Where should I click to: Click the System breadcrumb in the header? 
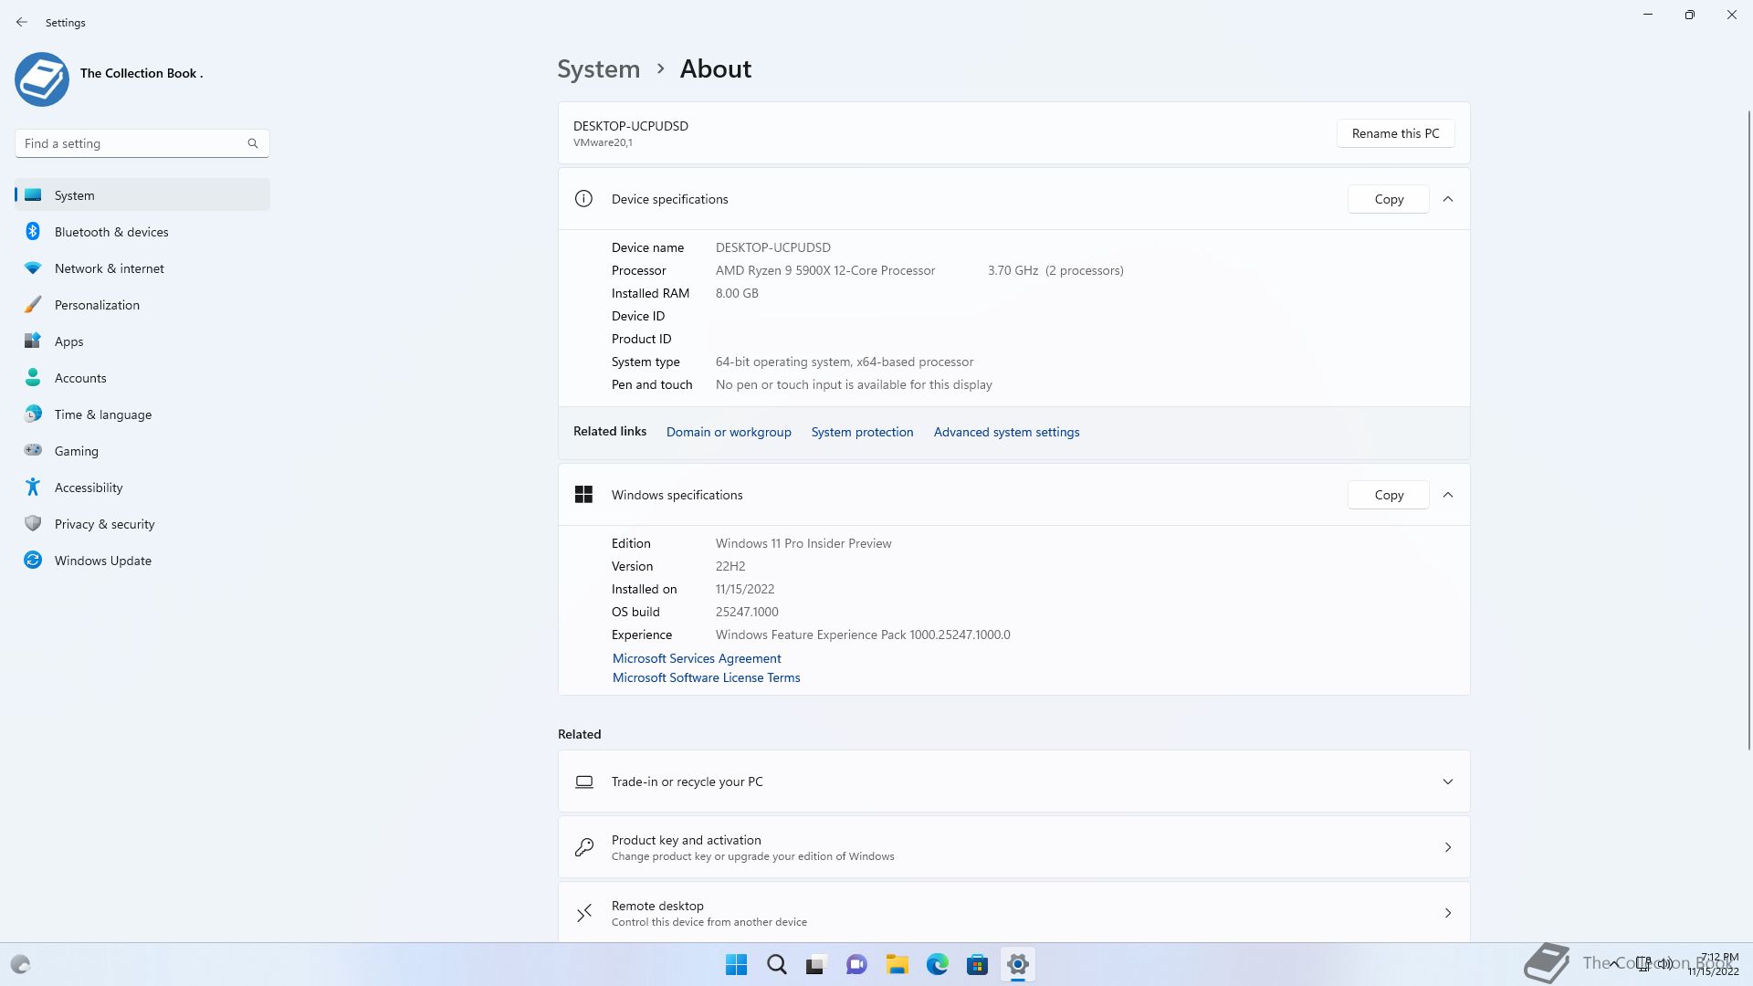click(x=599, y=68)
